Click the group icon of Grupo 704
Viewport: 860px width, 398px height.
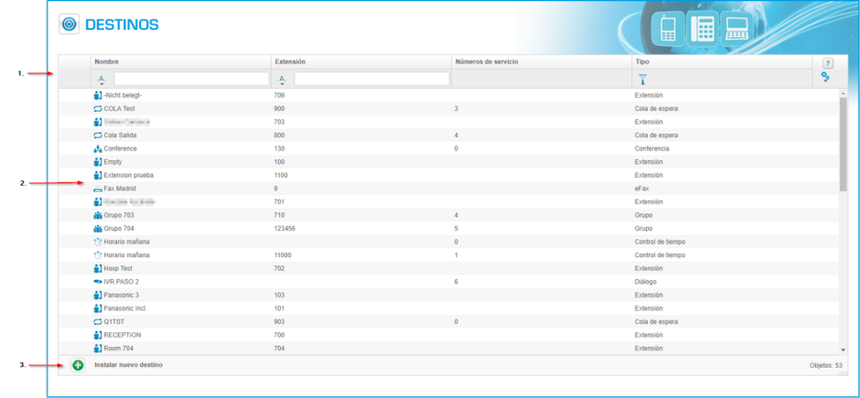(x=98, y=228)
